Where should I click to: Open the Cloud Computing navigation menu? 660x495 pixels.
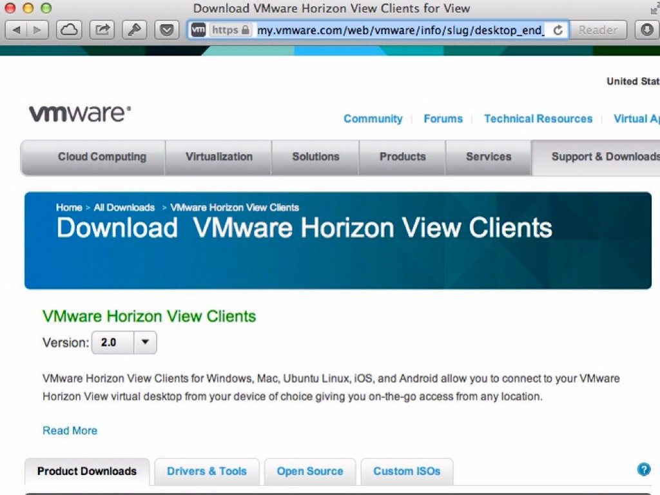click(x=102, y=157)
